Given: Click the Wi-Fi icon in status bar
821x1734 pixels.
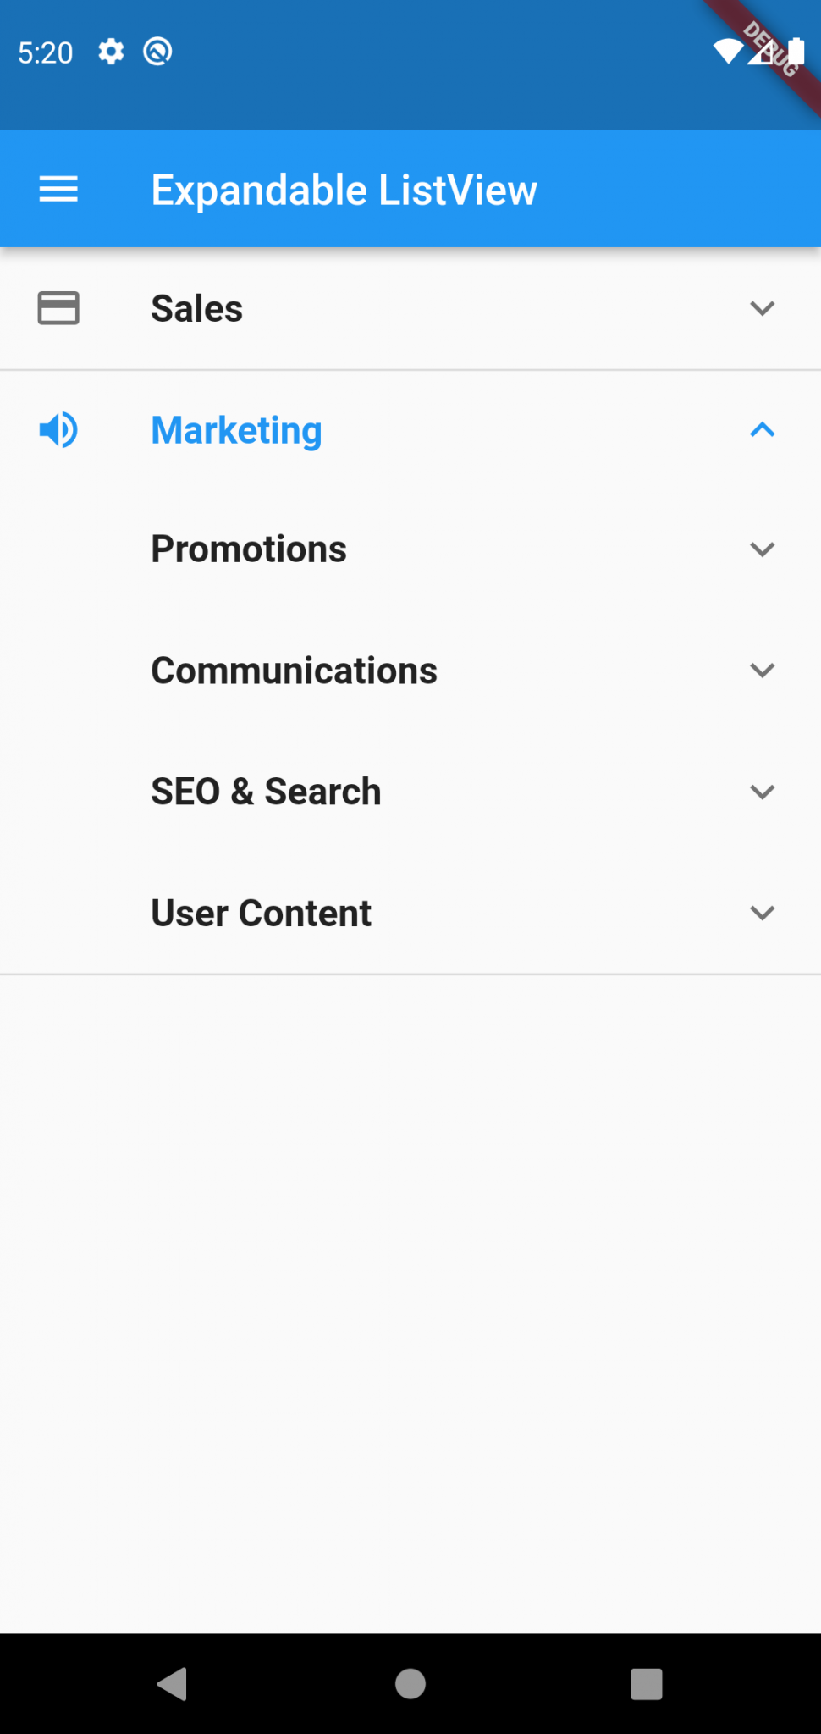Looking at the screenshot, I should 730,52.
